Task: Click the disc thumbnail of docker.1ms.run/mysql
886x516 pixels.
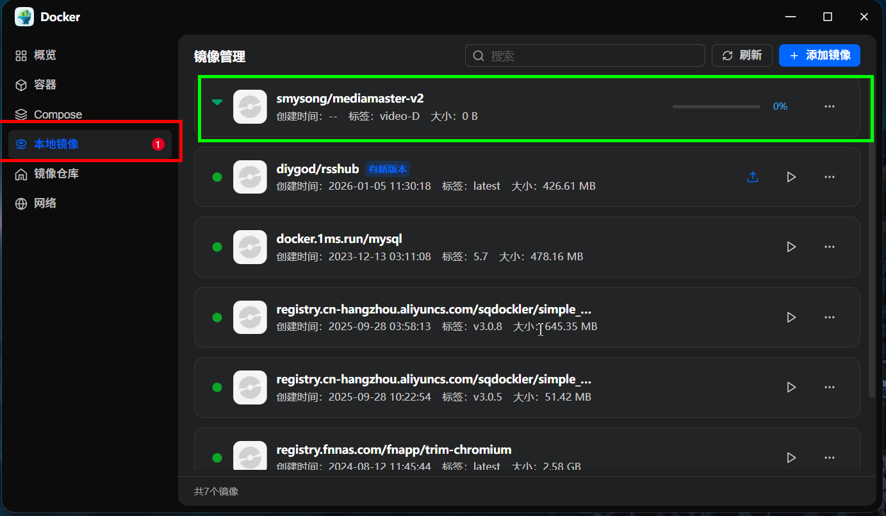Action: click(x=250, y=247)
